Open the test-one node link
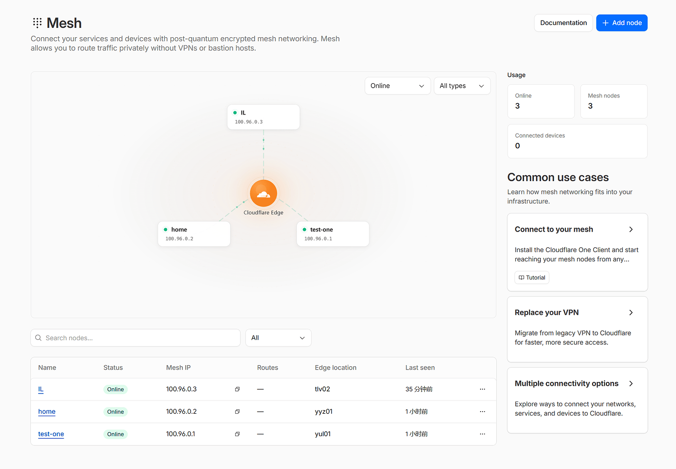 click(51, 434)
